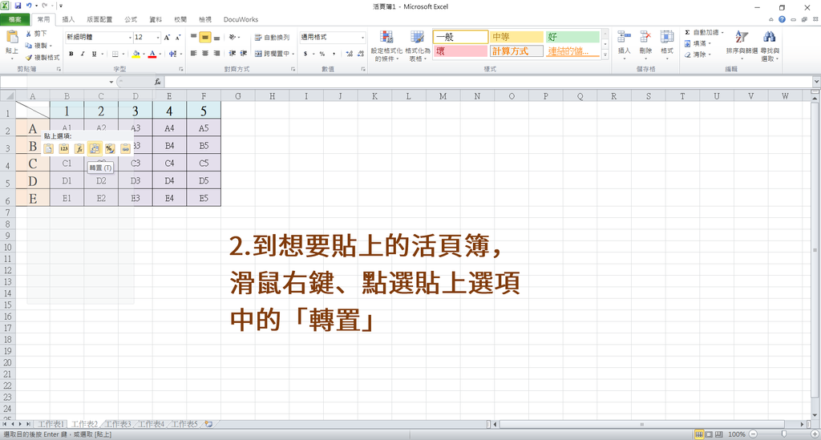Click the formula bar input area
Image resolution: width=821 pixels, height=440 pixels.
pos(488,82)
